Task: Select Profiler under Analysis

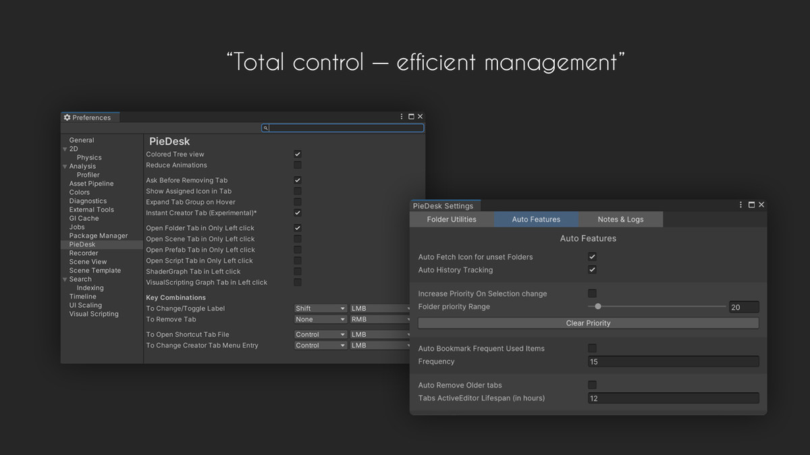Action: pyautogui.click(x=88, y=175)
